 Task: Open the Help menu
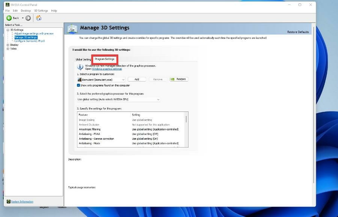coord(54,11)
